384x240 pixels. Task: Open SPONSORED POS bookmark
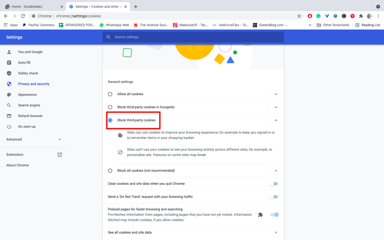77,25
